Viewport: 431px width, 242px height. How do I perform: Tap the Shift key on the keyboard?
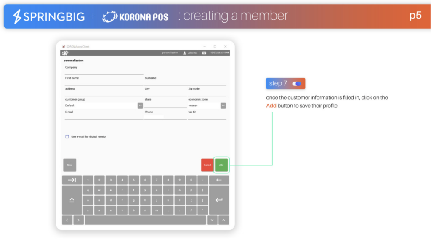pyautogui.click(x=72, y=200)
